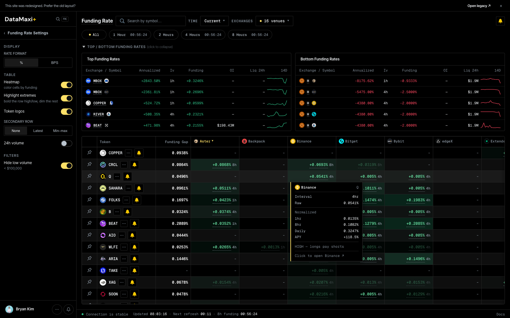Click the ARIA token logo
Image resolution: width=510 pixels, height=318 pixels.
(x=103, y=259)
